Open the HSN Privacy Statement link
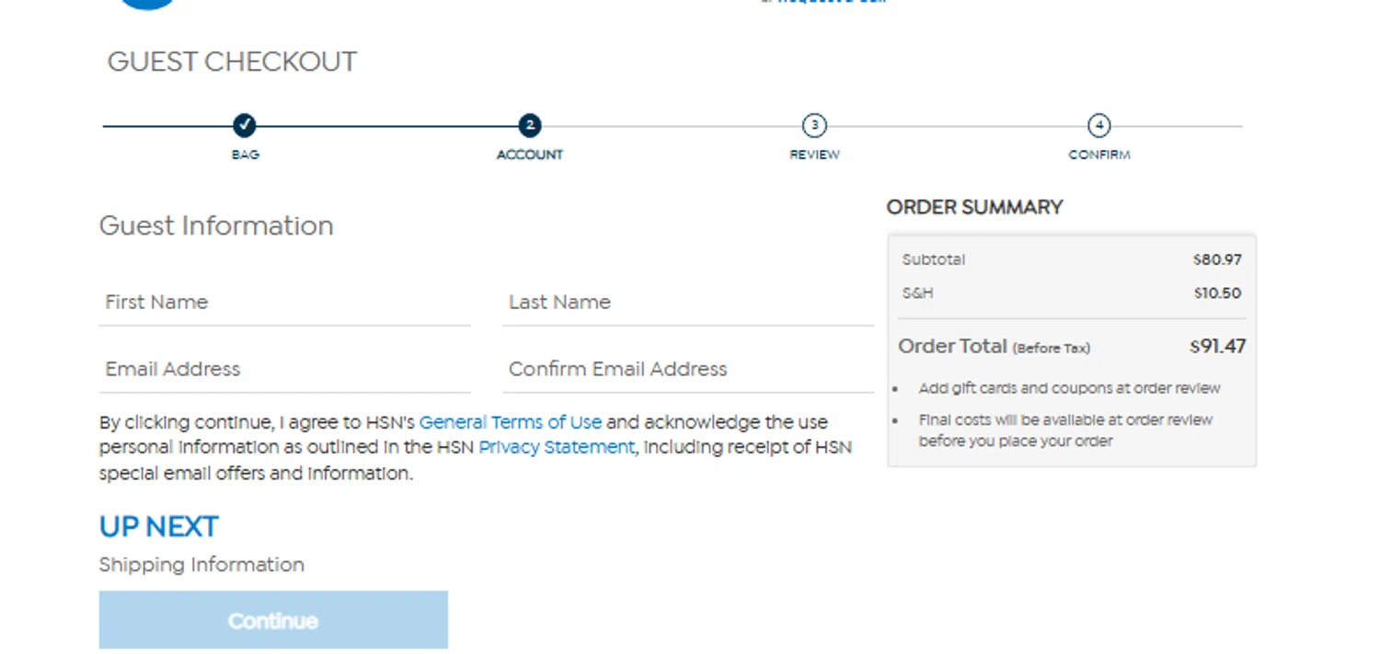Screen dimensions: 1380x654 [x=557, y=447]
